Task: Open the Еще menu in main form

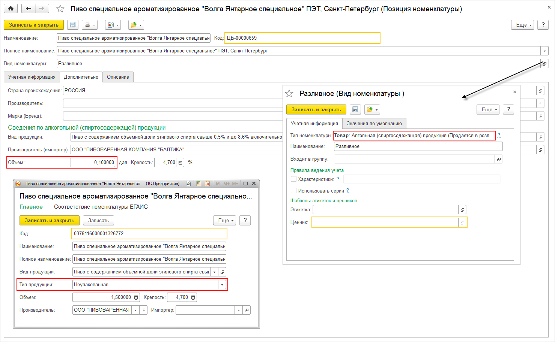Action: 522,25
